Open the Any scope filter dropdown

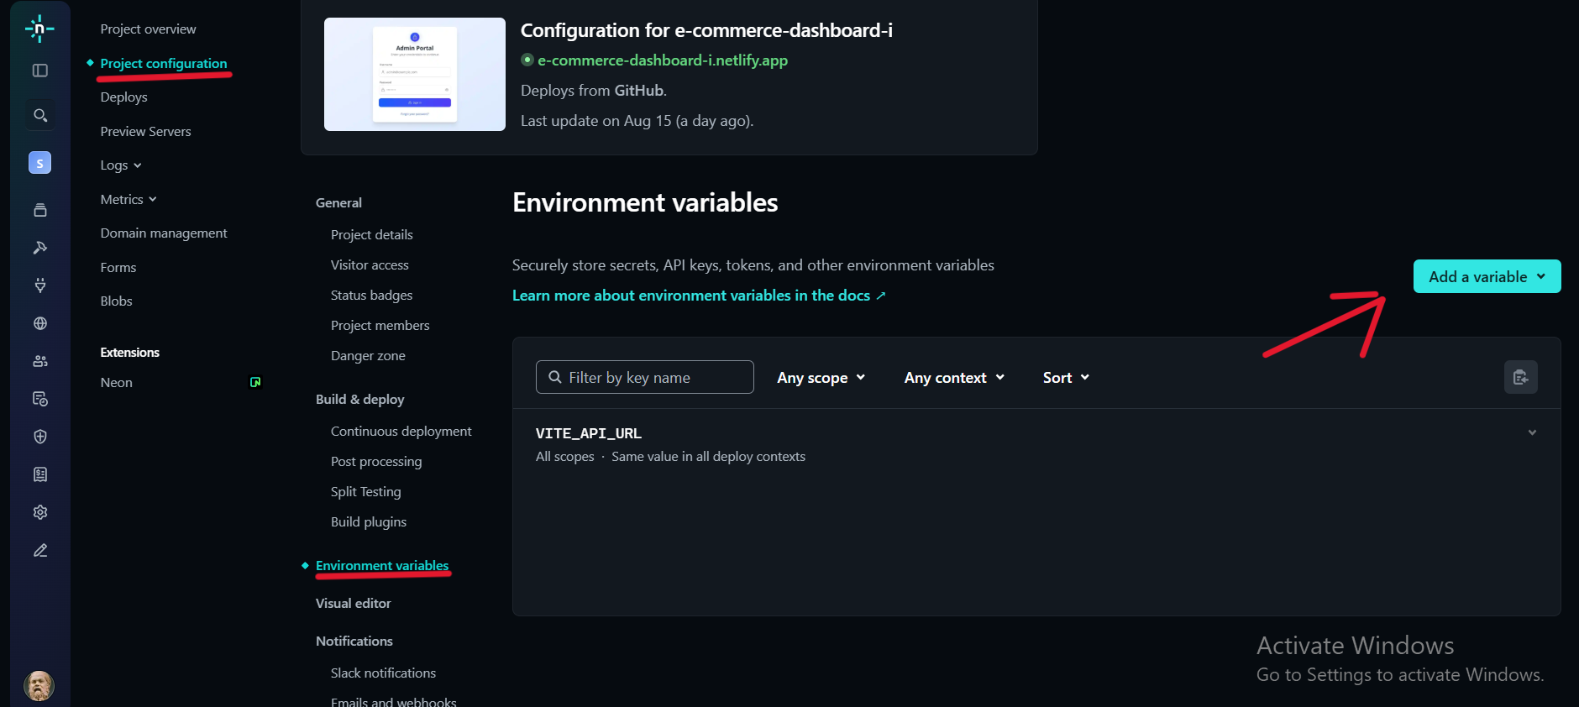coord(821,378)
